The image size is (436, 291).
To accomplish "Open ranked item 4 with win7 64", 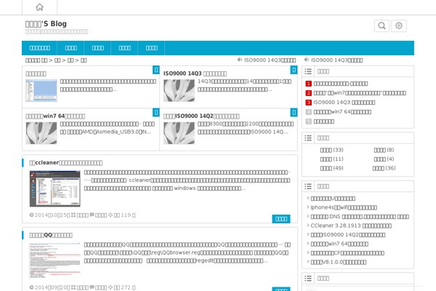I will click(x=342, y=112).
